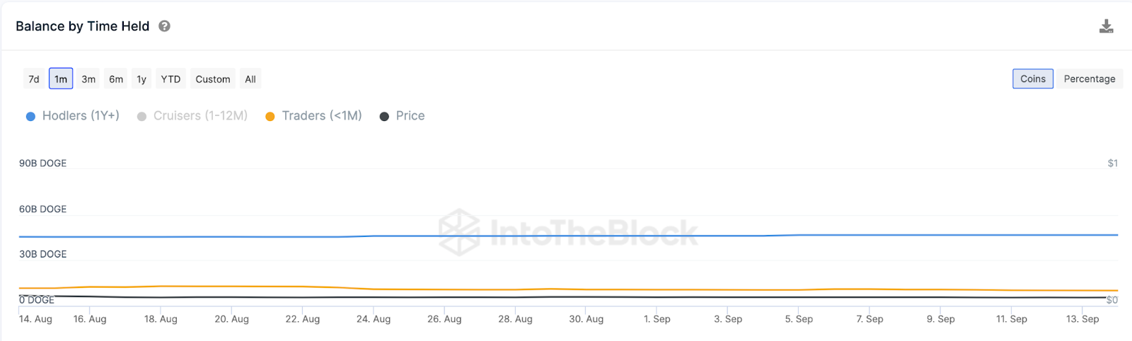Show All time range data
The image size is (1132, 341).
[x=250, y=79]
